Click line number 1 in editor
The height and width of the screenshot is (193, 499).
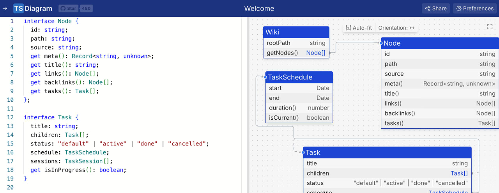pyautogui.click(x=12, y=21)
